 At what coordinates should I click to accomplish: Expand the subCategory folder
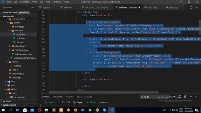point(22,50)
